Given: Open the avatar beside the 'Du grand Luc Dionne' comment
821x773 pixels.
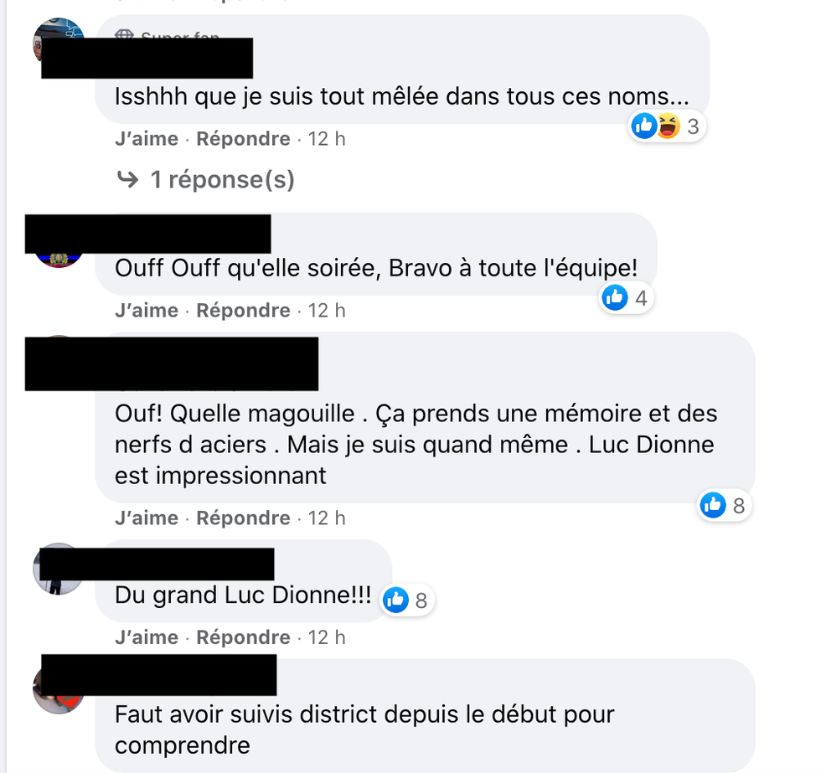Looking at the screenshot, I should 59,569.
